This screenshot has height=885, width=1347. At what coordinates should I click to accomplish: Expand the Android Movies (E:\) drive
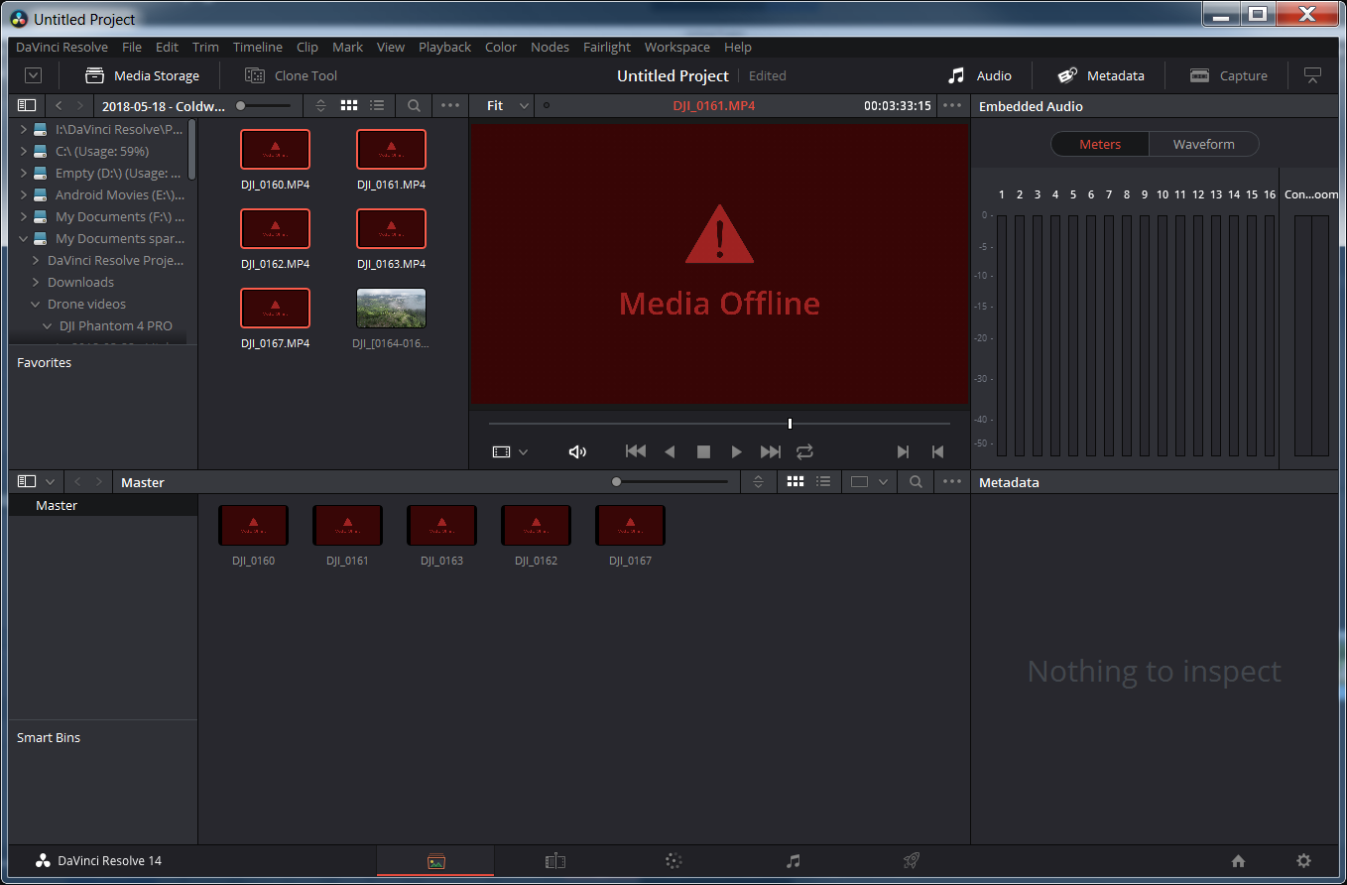24,194
